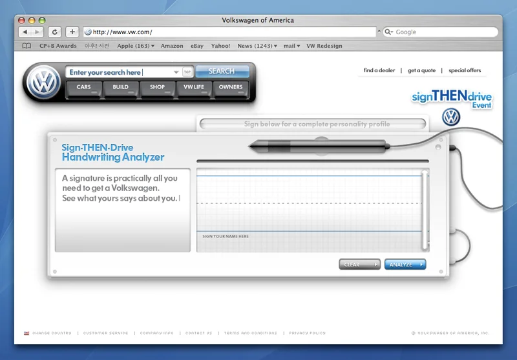This screenshot has width=517, height=360.
Task: Click the Google search field
Action: 440,32
